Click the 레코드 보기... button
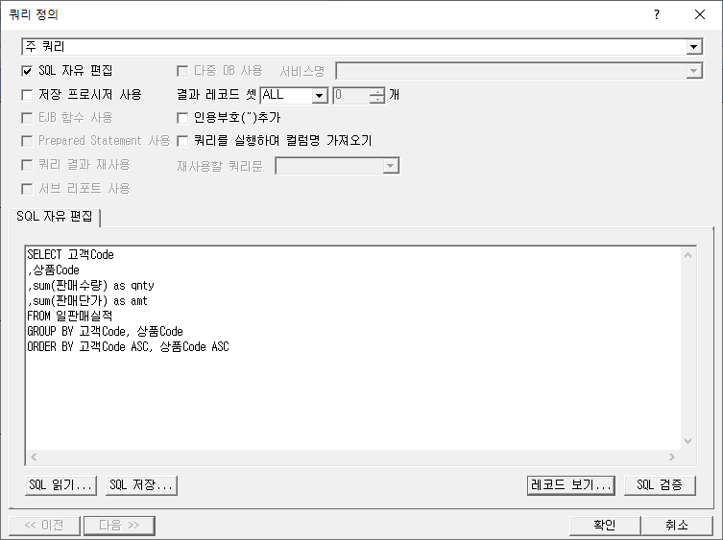This screenshot has width=723, height=540. coord(571,485)
